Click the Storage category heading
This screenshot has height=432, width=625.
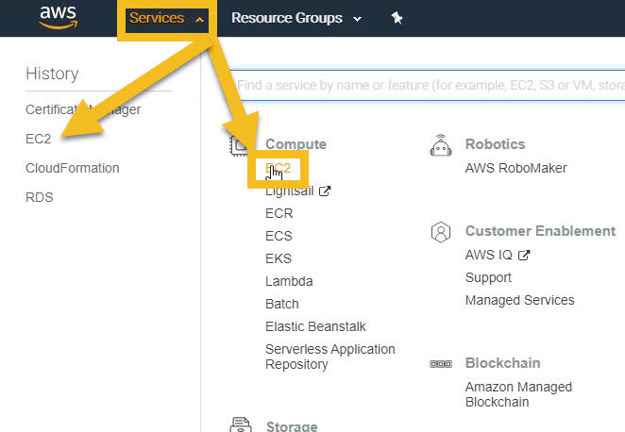(x=292, y=426)
